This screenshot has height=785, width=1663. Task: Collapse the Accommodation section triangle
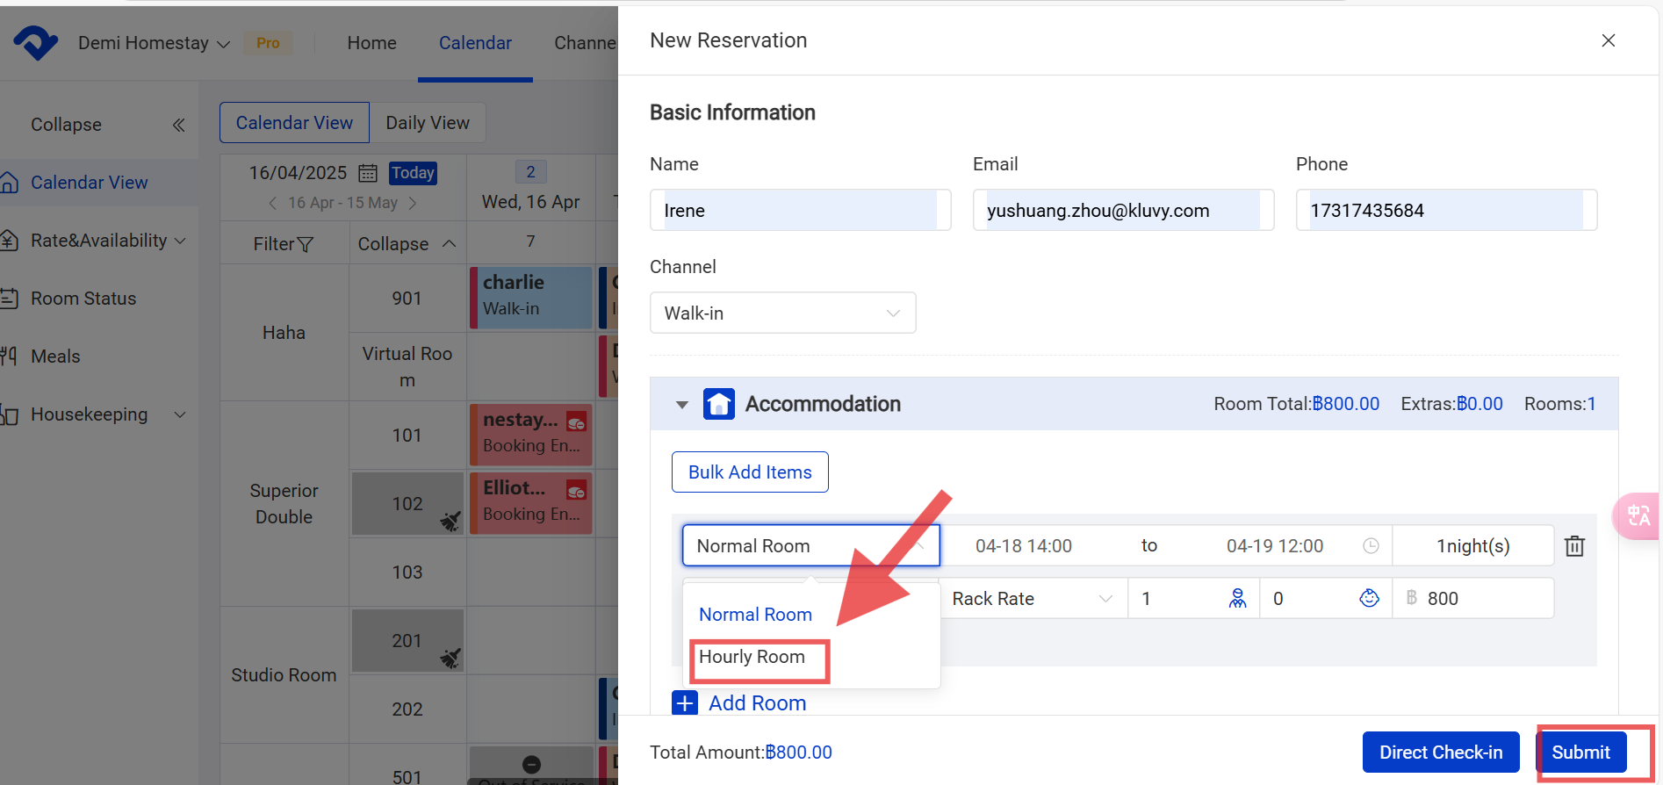pos(681,405)
